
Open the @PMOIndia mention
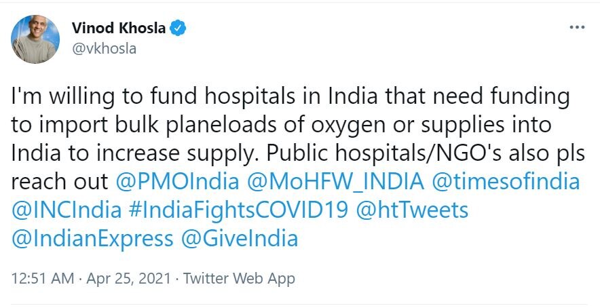pos(178,182)
